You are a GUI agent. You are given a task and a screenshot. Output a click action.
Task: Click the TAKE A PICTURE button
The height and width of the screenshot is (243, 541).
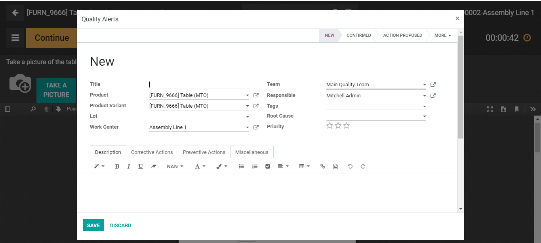[56, 90]
